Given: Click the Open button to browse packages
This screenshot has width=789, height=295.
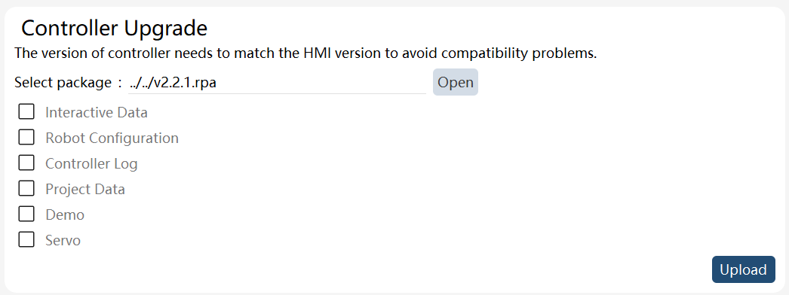Looking at the screenshot, I should pos(456,82).
